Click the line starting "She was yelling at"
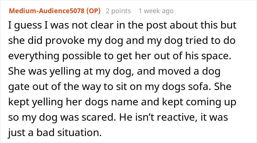Screen dimensions: 257x143 (x=114, y=71)
